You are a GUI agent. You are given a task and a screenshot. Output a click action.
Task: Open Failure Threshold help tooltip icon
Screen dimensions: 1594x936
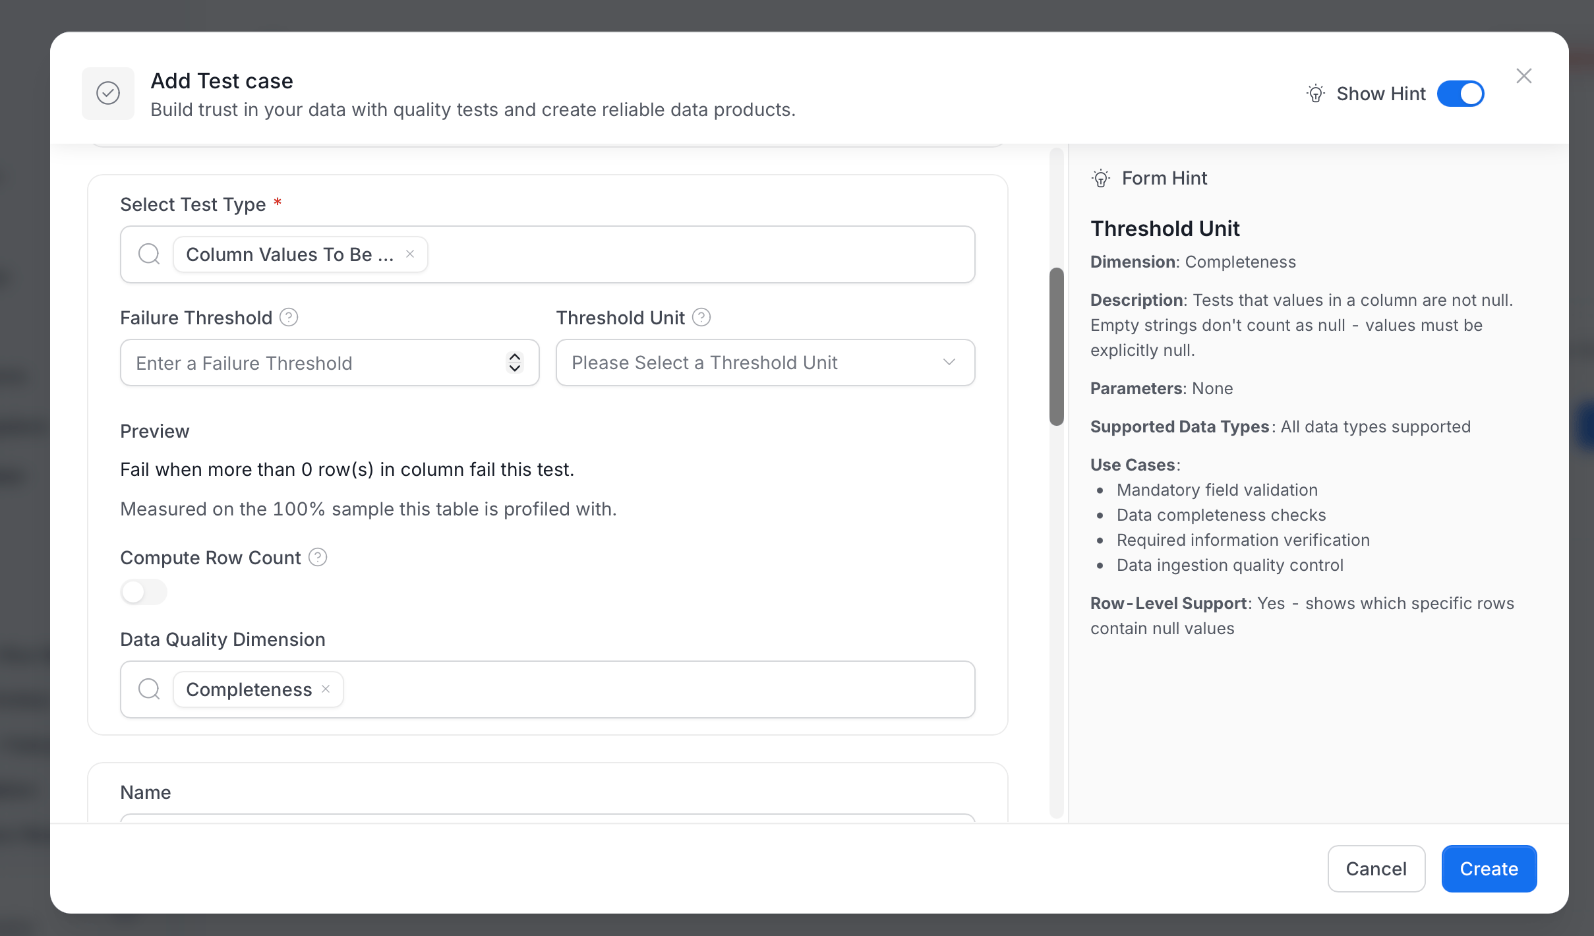point(289,318)
